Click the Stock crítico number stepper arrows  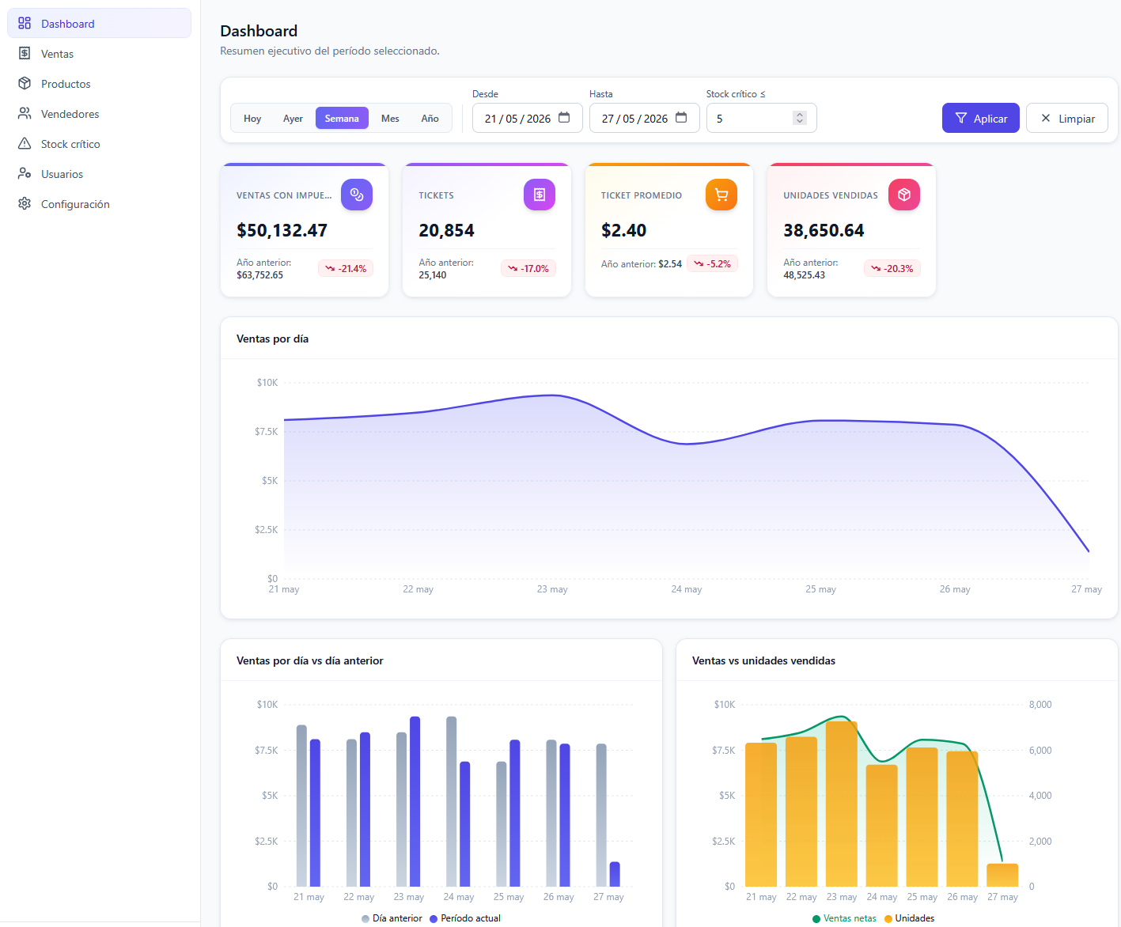click(x=800, y=118)
